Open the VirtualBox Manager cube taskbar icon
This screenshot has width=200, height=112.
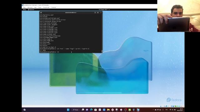click(x=134, y=110)
